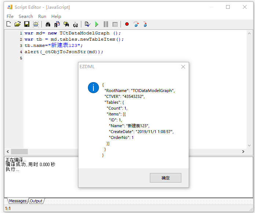
Task: Click the pause execution icon
Action: click(x=106, y=24)
